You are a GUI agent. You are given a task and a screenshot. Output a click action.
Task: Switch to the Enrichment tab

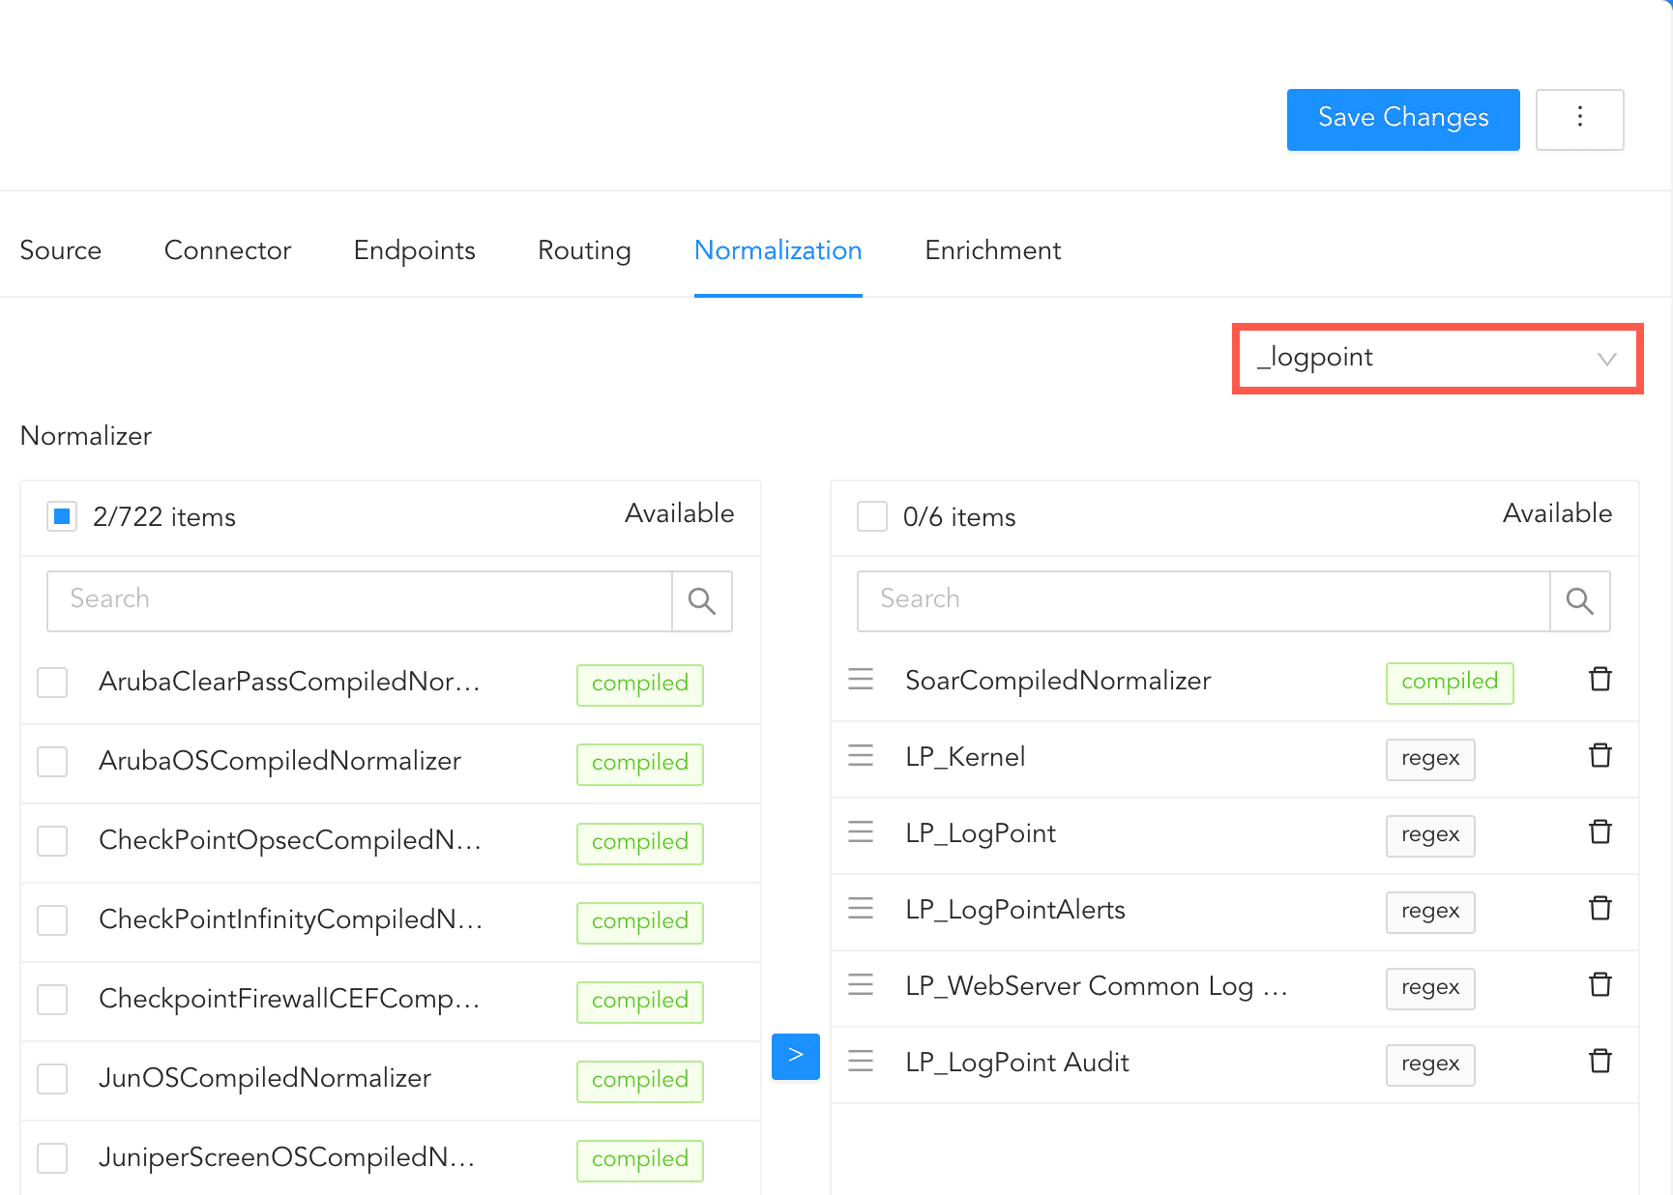point(992,250)
